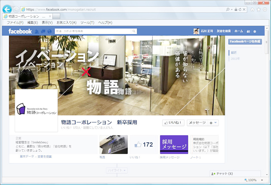Open a new blank browser tab
The image size is (271, 185).
click(56, 16)
